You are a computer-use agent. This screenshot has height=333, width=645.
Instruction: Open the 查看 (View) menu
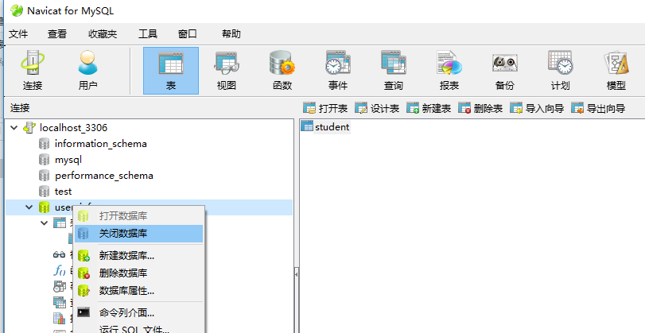(57, 33)
